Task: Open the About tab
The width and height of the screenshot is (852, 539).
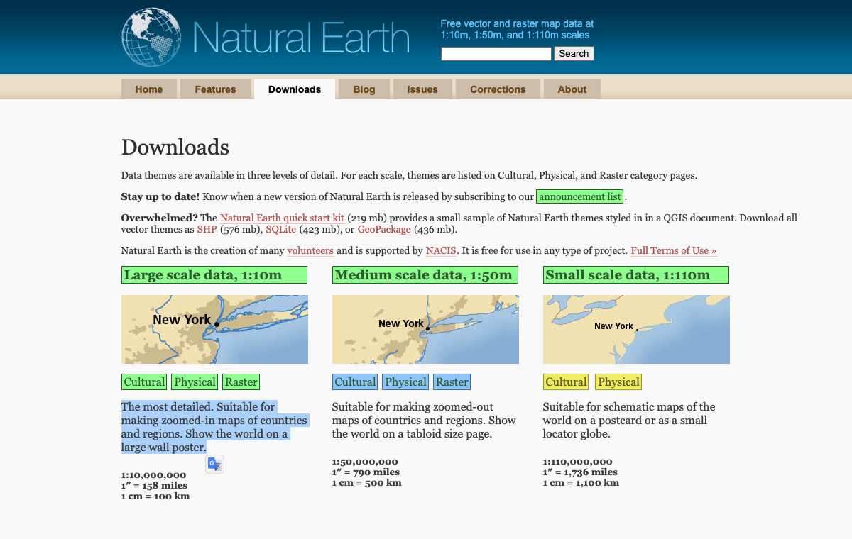Action: click(572, 89)
